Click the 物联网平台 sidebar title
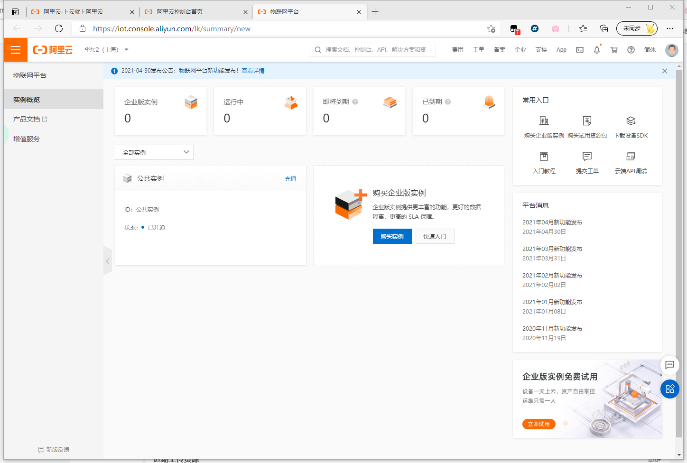This screenshot has width=687, height=463. (30, 75)
